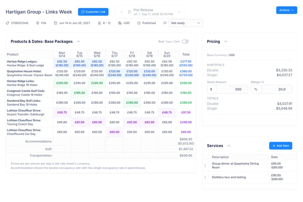Go to next version with right chevron
This screenshot has height=202, width=303.
click(179, 12)
